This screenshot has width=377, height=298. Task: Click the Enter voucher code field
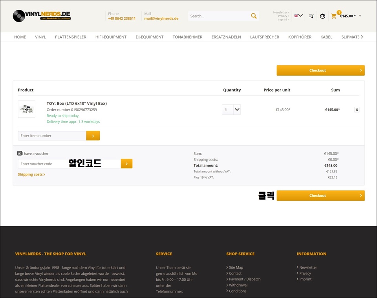(69, 164)
